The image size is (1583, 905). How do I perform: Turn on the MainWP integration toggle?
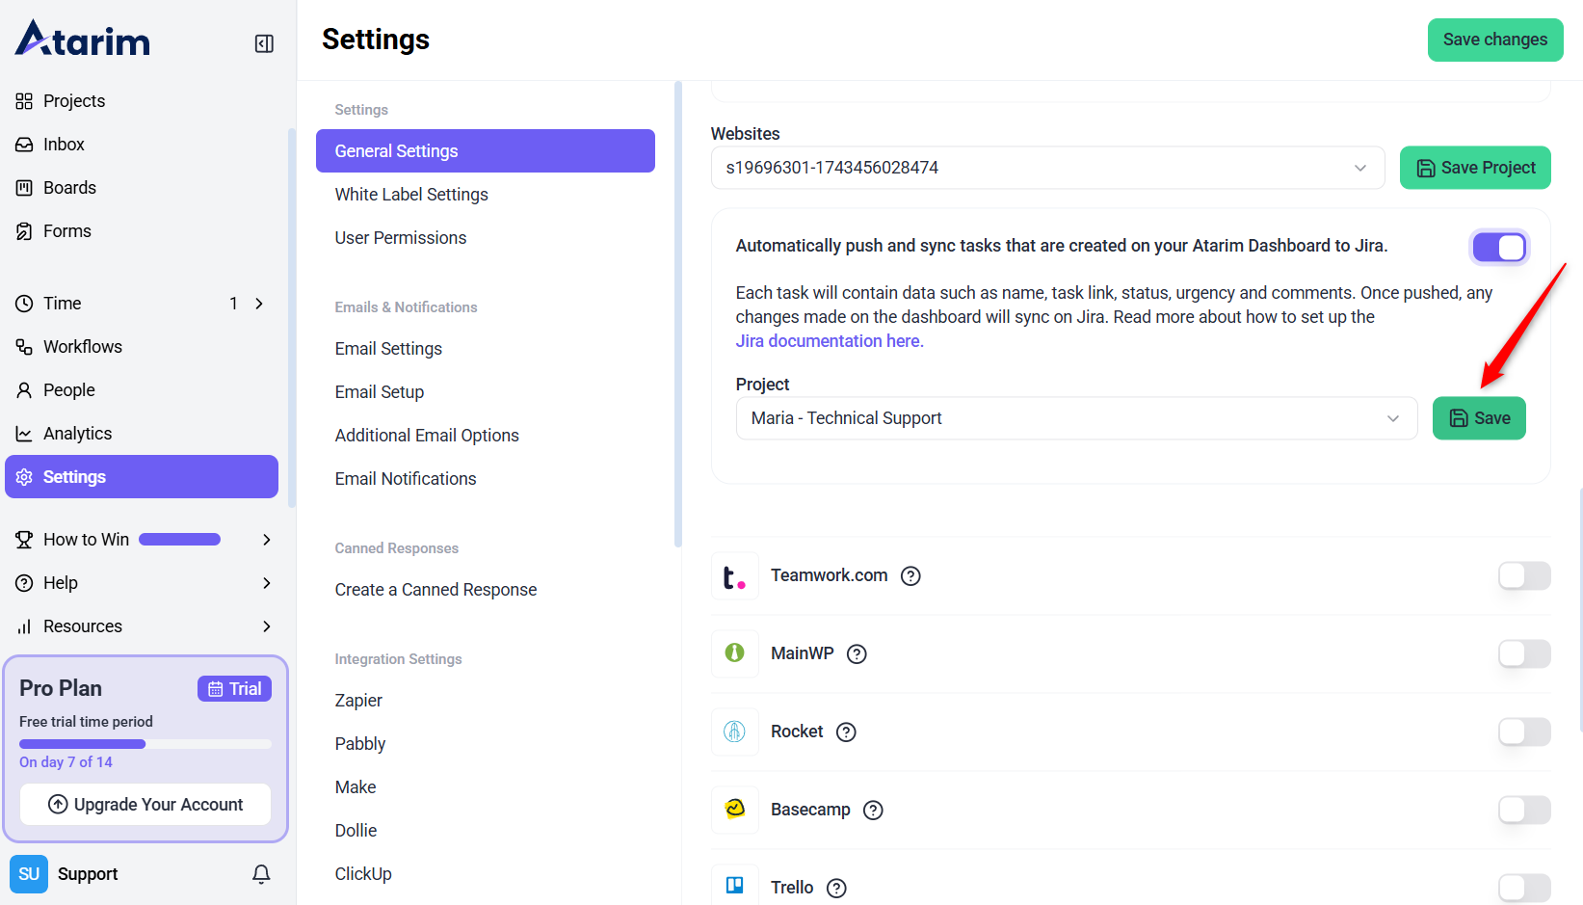tap(1523, 654)
